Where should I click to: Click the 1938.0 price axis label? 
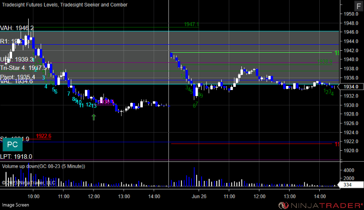pos(350,69)
